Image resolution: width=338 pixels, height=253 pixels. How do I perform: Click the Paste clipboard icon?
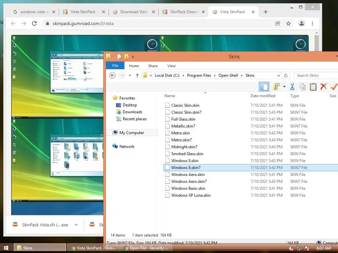point(313,87)
